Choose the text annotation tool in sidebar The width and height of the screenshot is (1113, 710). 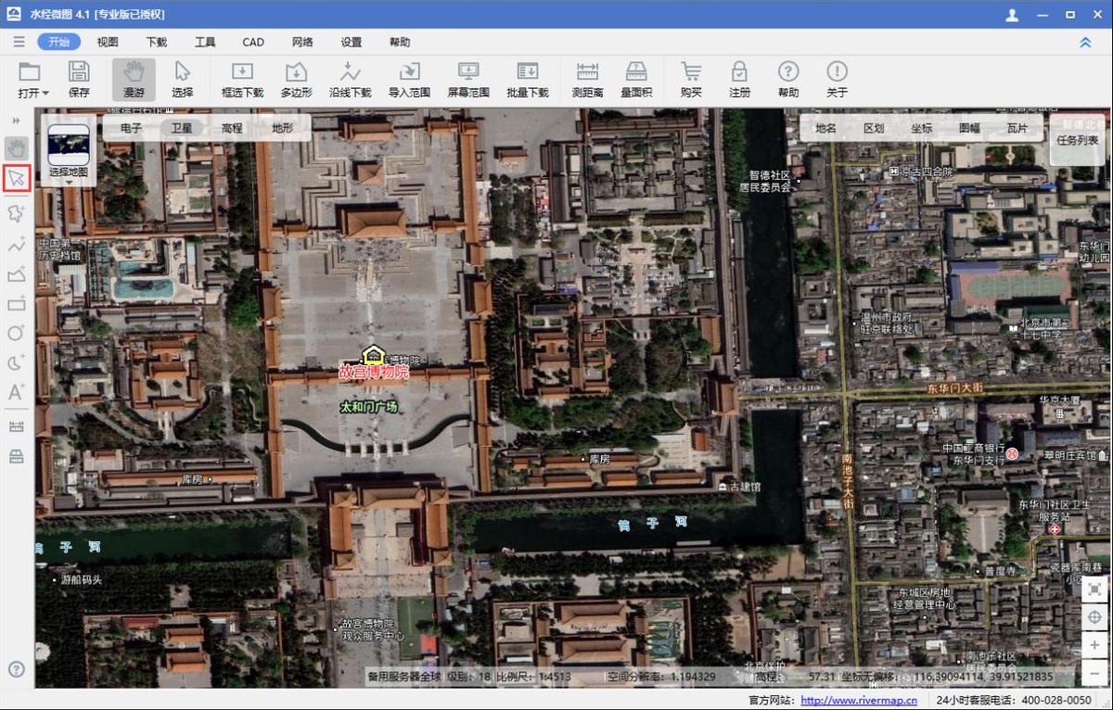pyautogui.click(x=17, y=392)
